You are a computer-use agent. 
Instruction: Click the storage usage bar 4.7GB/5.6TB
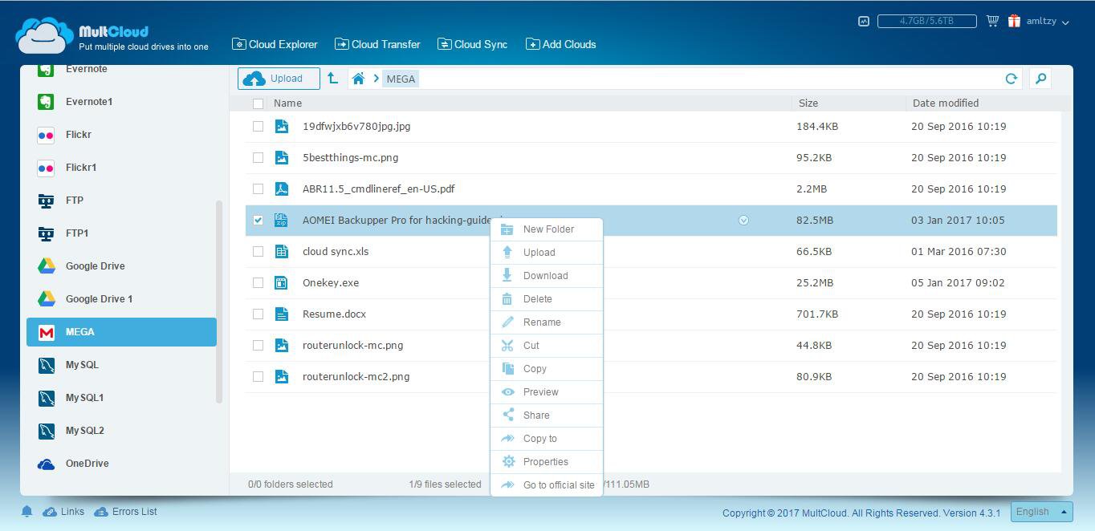pyautogui.click(x=926, y=22)
